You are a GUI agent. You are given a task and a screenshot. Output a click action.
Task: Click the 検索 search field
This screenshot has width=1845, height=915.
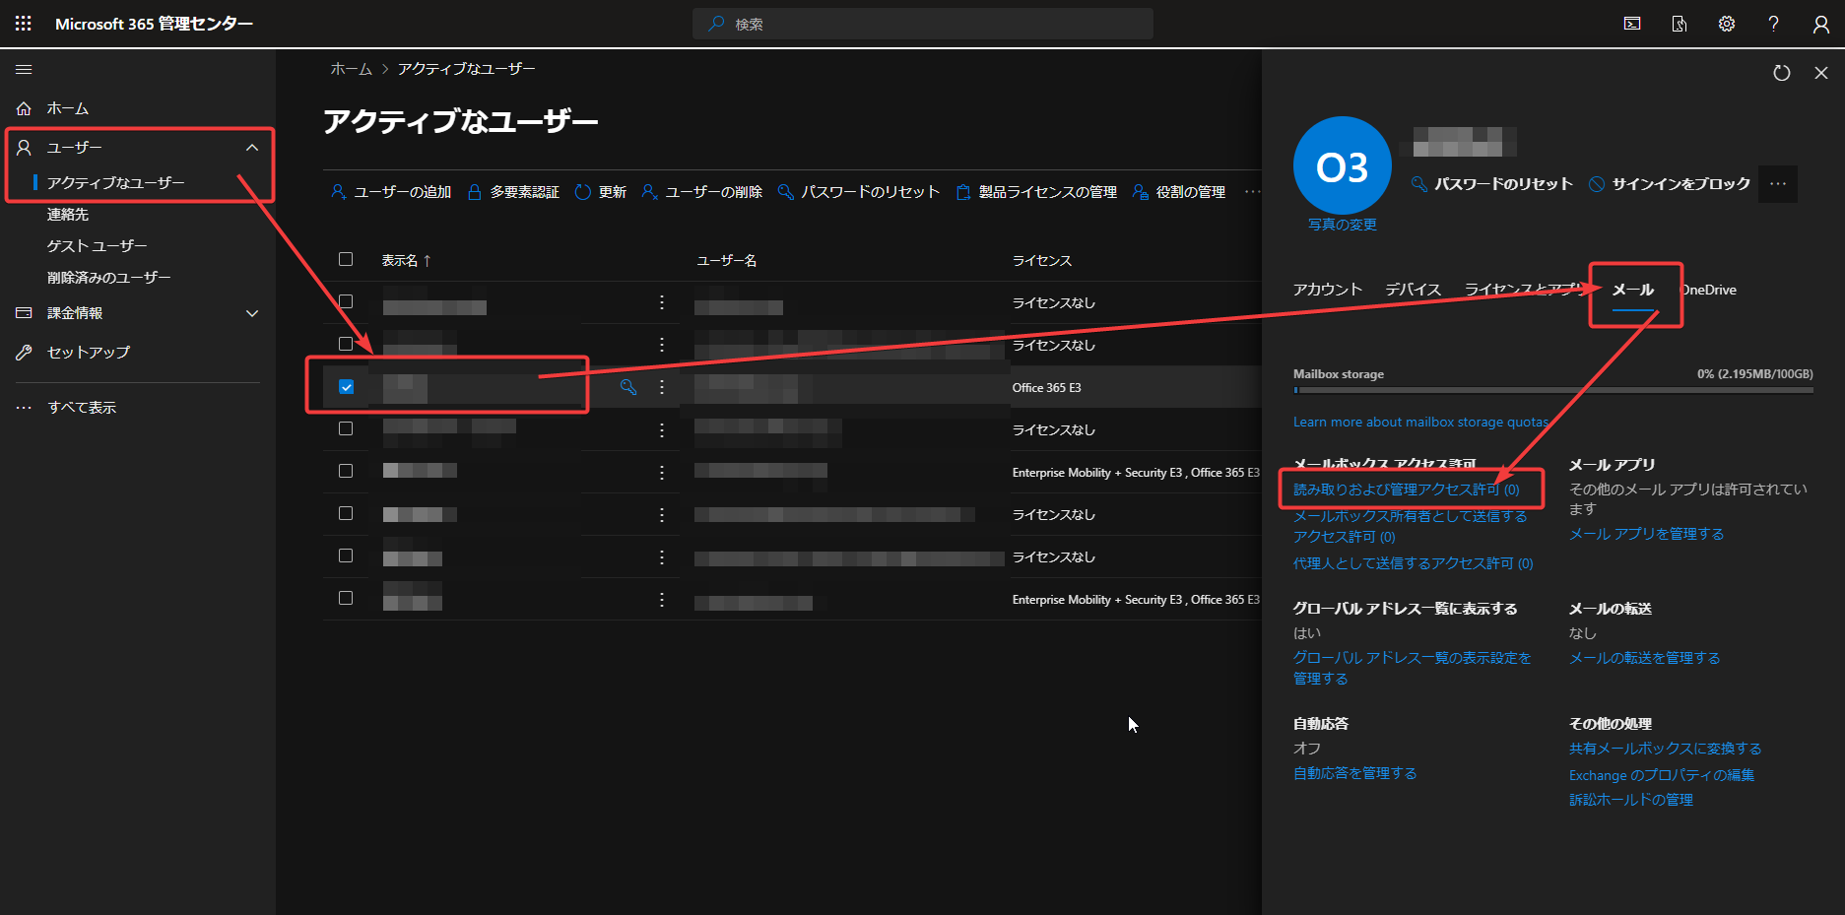922,24
